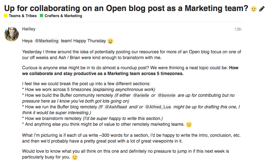Click the smiley emoji ending the post
This screenshot has height=164, width=269.
click(75, 157)
